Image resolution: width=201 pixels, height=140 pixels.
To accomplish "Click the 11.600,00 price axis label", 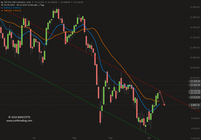I will point(195,17).
